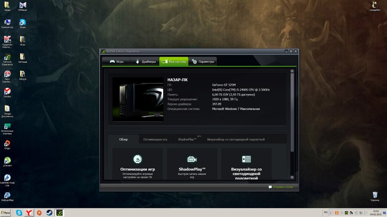387x217 pixels.
Task: Click scrollbar up arrow in GeForce Experience
Action: (292, 71)
